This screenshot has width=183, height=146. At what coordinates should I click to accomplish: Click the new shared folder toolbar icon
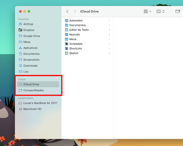[x=178, y=11]
